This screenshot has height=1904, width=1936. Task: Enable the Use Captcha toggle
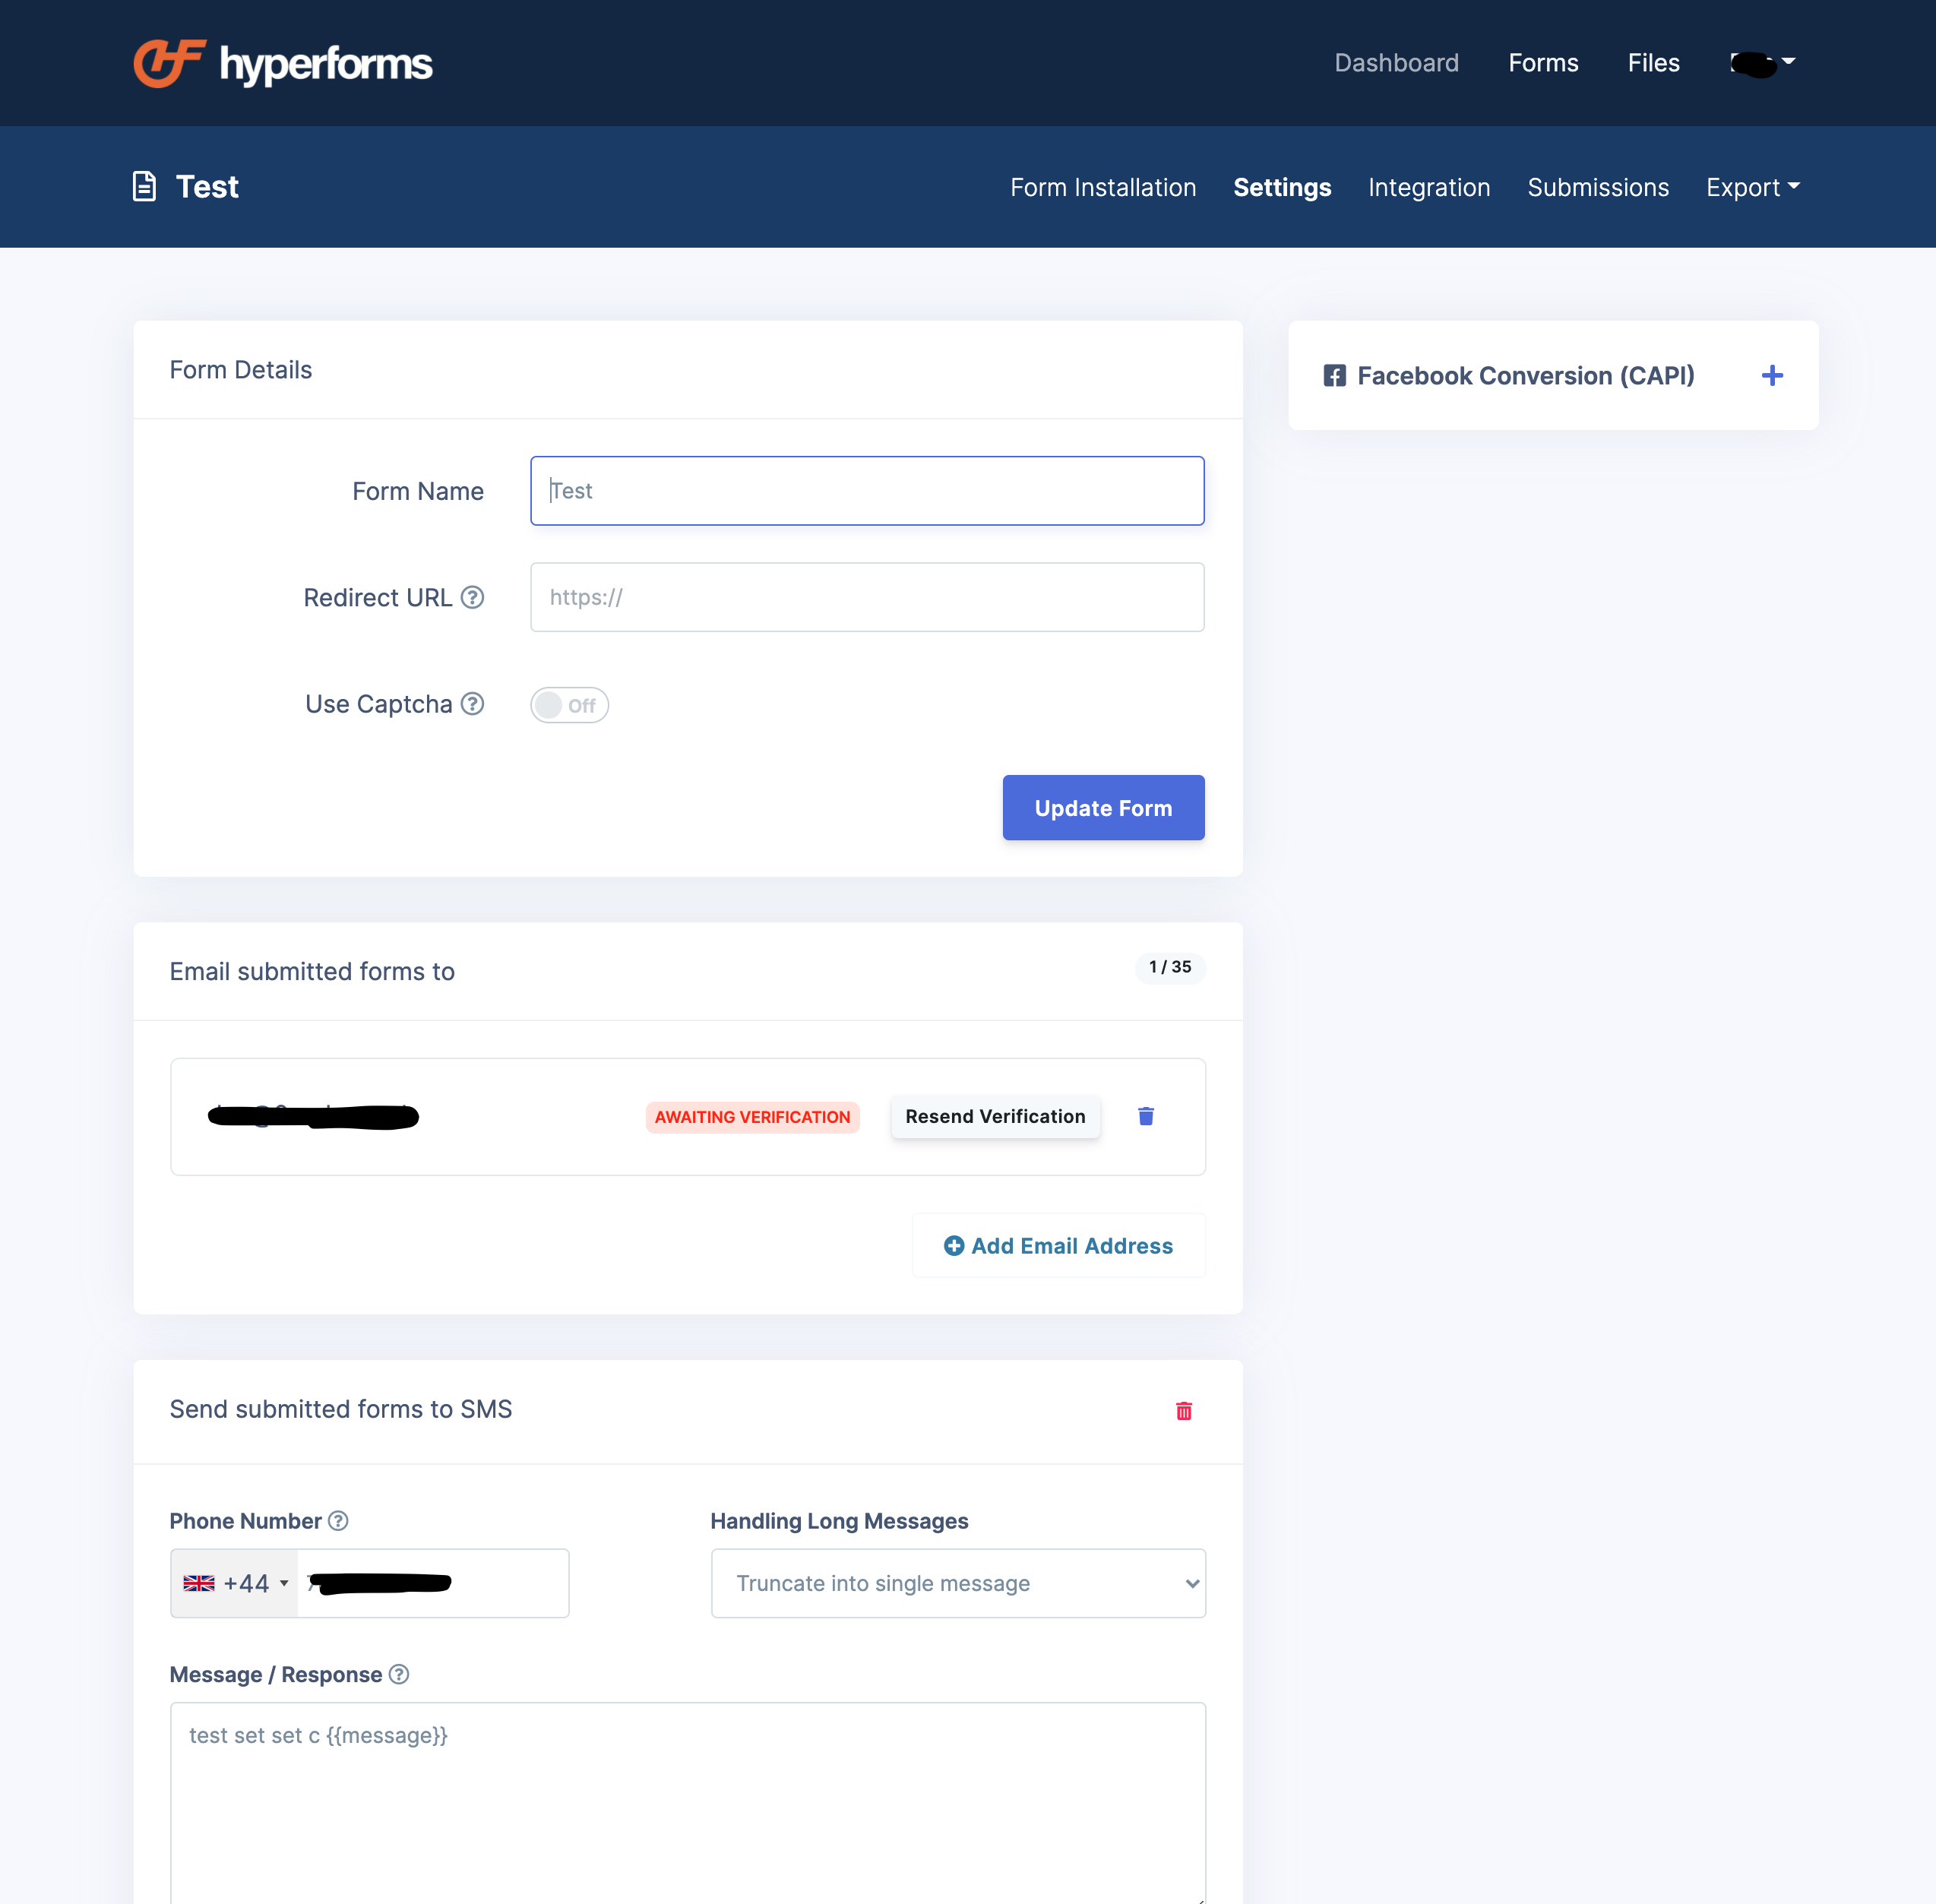click(569, 705)
